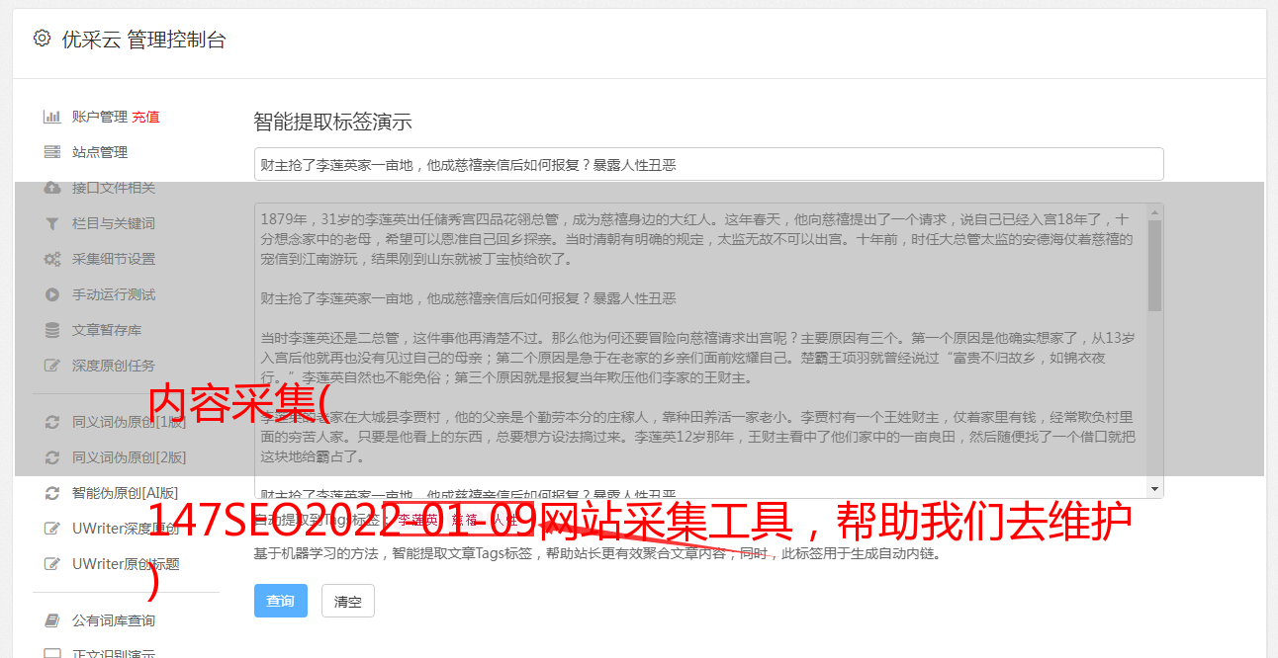1278x658 pixels.
Task: Click the textarea scroll down arrow
Action: coord(1154,489)
